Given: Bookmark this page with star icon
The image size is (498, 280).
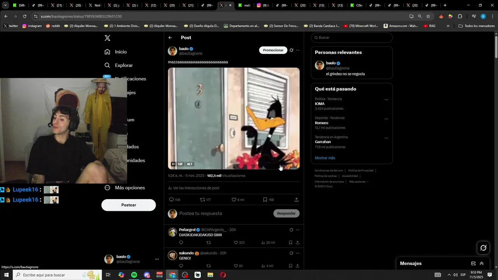Looking at the screenshot, I should 428,16.
